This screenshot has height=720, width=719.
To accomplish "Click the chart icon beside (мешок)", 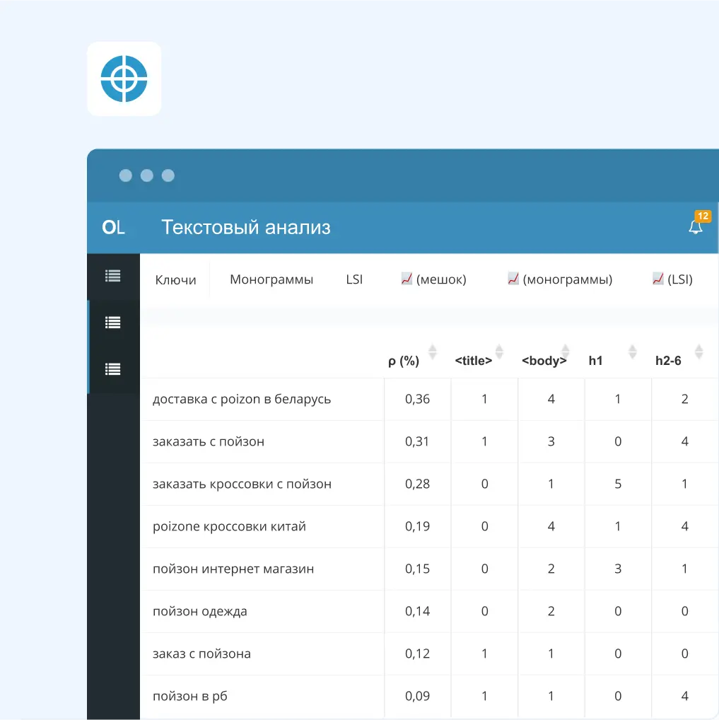I will (407, 279).
